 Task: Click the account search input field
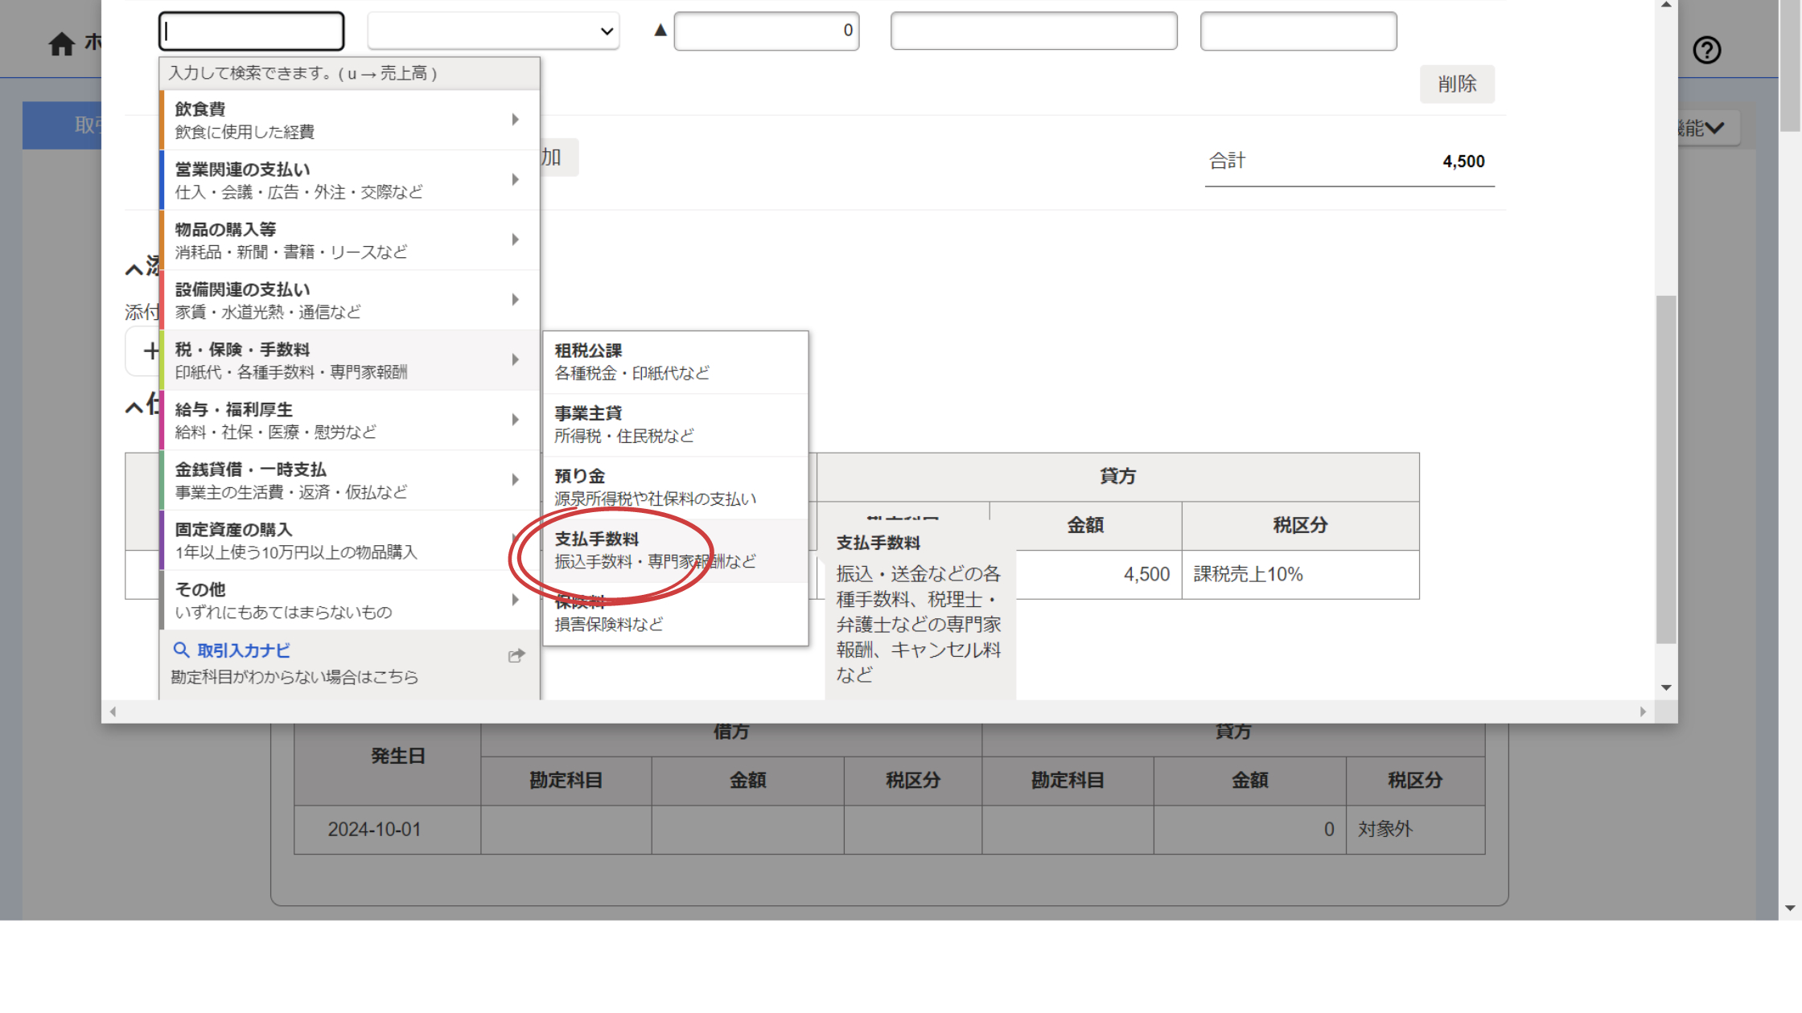(251, 31)
